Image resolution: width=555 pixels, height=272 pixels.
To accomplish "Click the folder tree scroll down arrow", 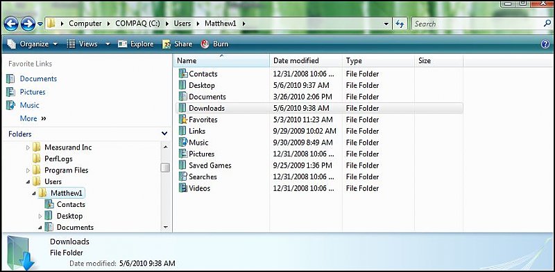I will (x=165, y=227).
